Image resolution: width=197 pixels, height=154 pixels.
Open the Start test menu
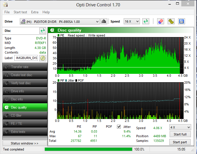click(20, 12)
